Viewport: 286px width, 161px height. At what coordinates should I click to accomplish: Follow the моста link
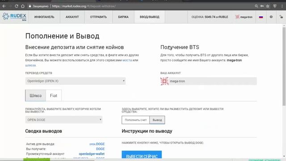(127, 60)
